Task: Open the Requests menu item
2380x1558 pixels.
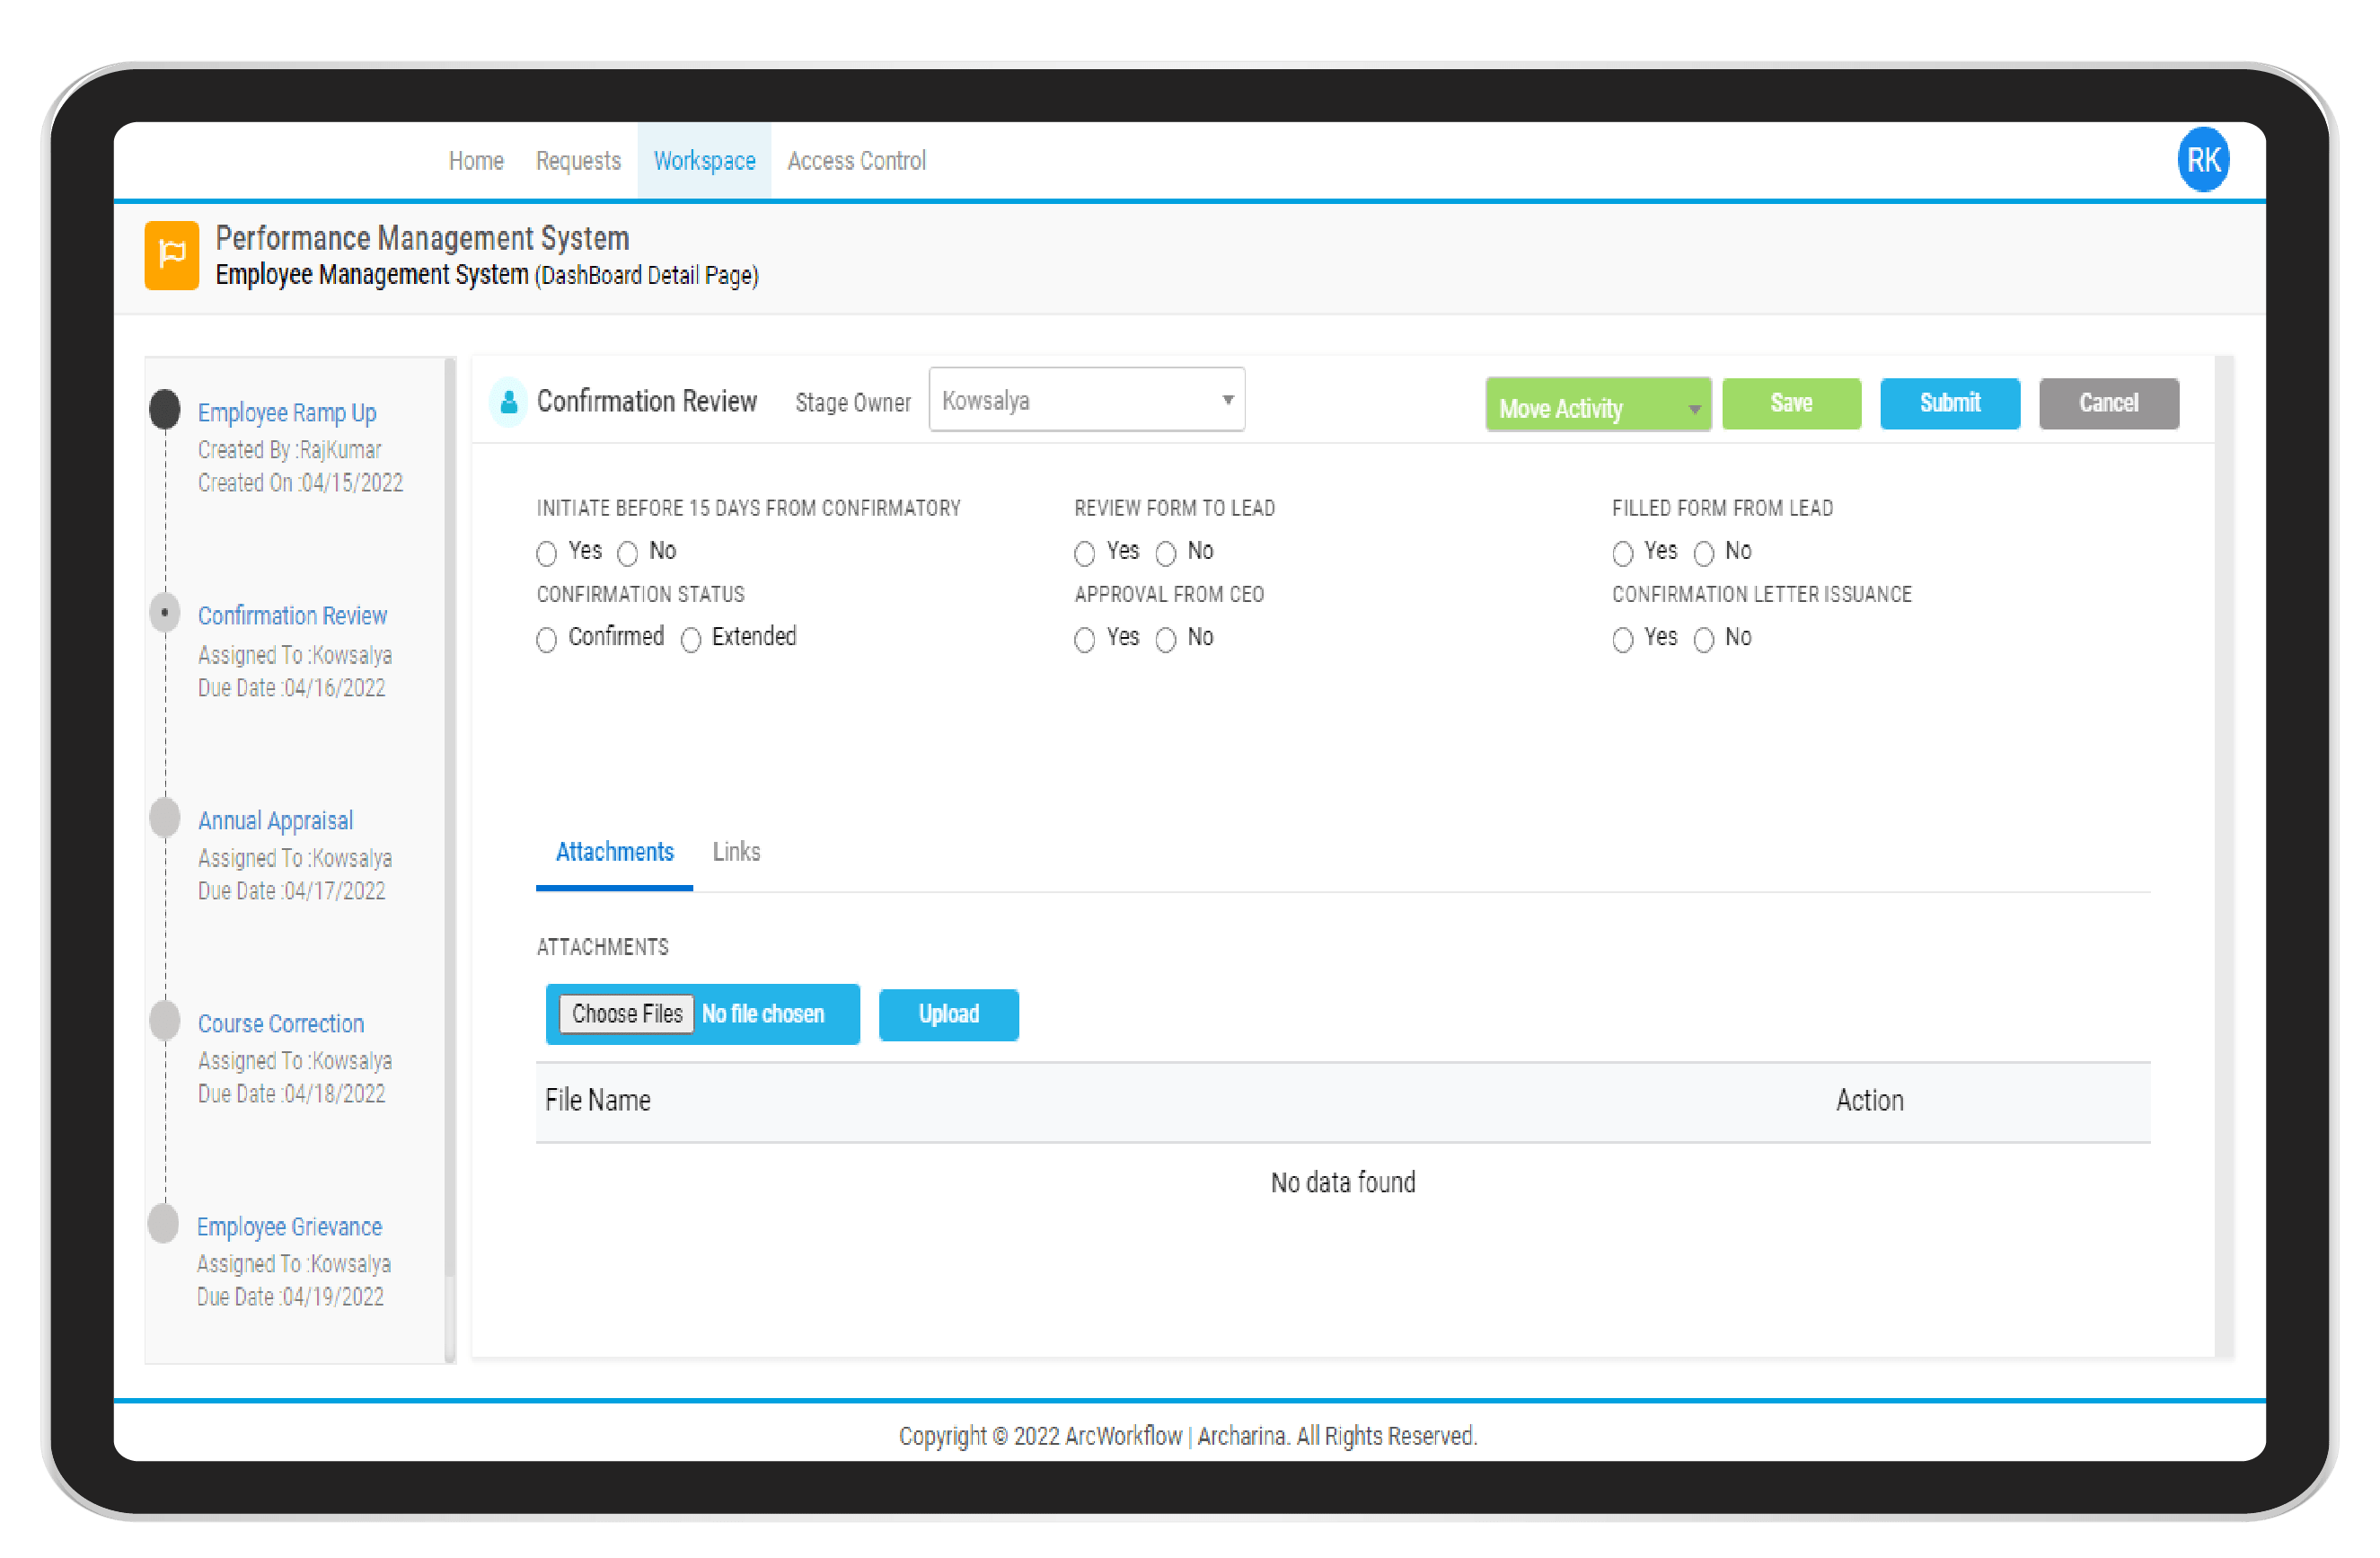Action: 578,161
